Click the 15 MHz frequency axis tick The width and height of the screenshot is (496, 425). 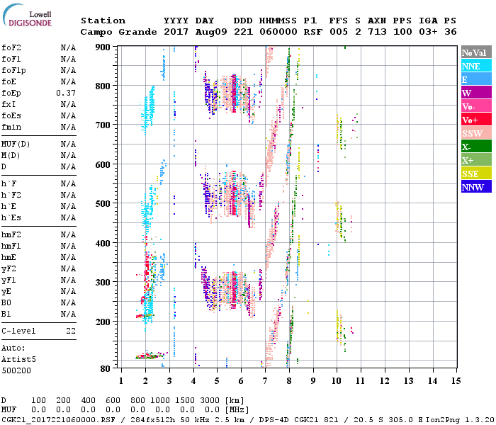click(456, 380)
